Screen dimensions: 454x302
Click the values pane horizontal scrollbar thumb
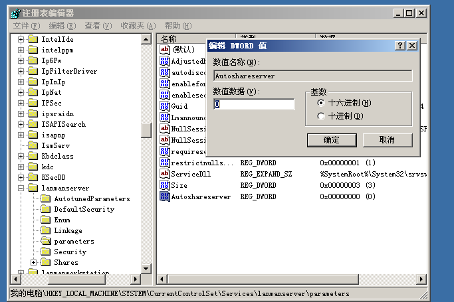[x=263, y=279]
